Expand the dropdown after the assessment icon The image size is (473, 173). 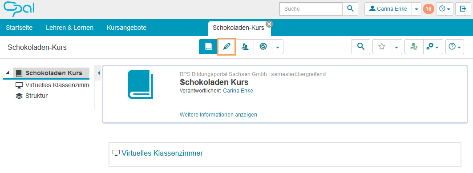278,47
